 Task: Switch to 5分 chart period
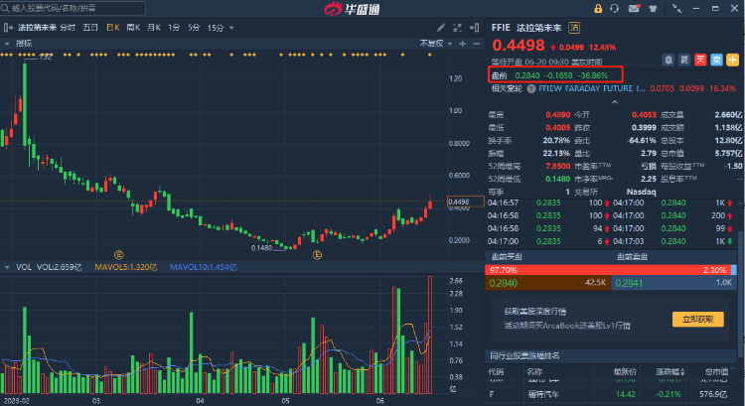(x=194, y=28)
